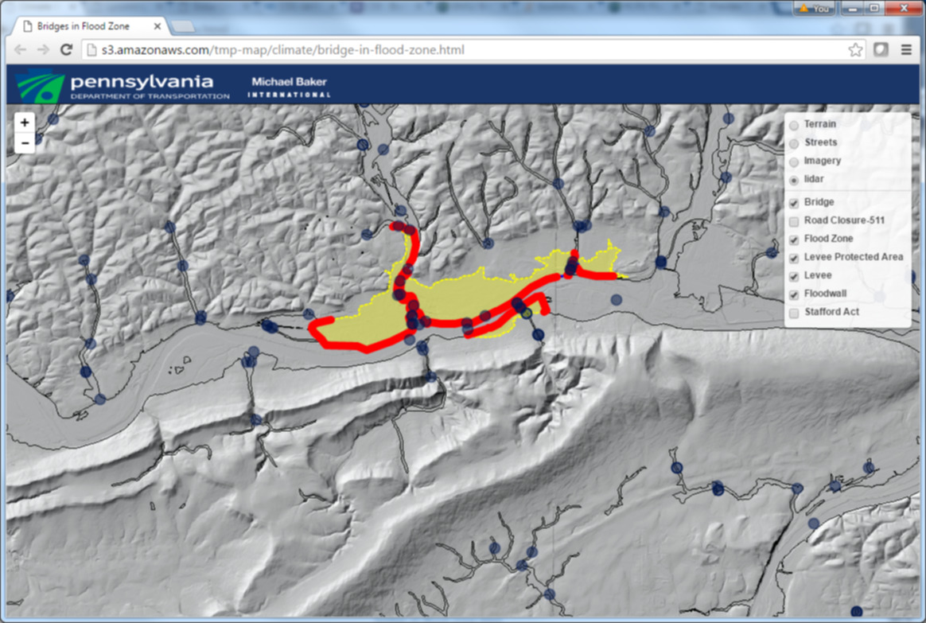Viewport: 926px width, 623px height.
Task: Click the You profile button in the title bar
Action: [x=815, y=8]
